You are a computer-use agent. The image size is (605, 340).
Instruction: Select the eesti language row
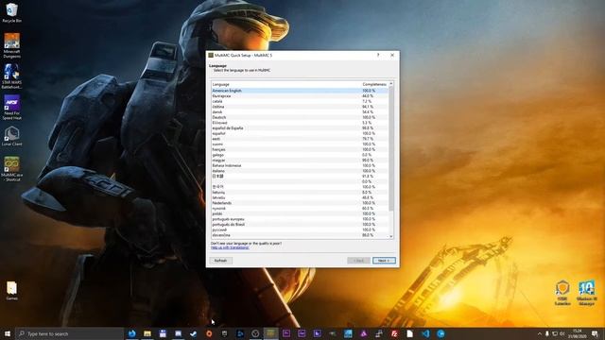[x=300, y=139]
